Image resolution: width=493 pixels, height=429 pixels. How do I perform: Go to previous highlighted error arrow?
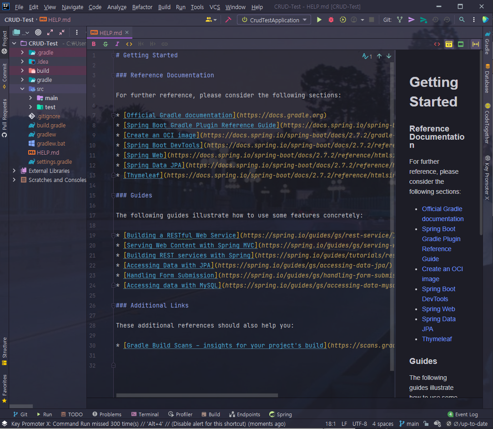click(379, 56)
